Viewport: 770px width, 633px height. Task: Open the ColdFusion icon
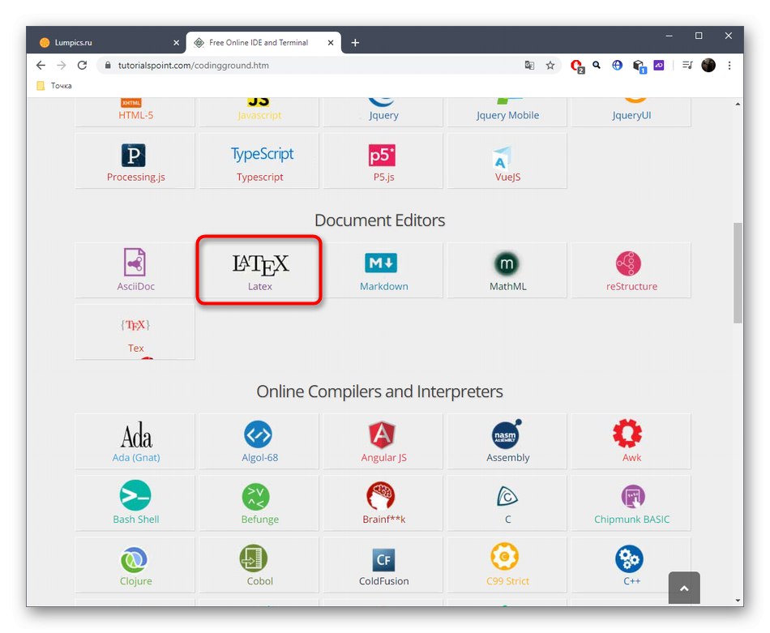click(383, 559)
